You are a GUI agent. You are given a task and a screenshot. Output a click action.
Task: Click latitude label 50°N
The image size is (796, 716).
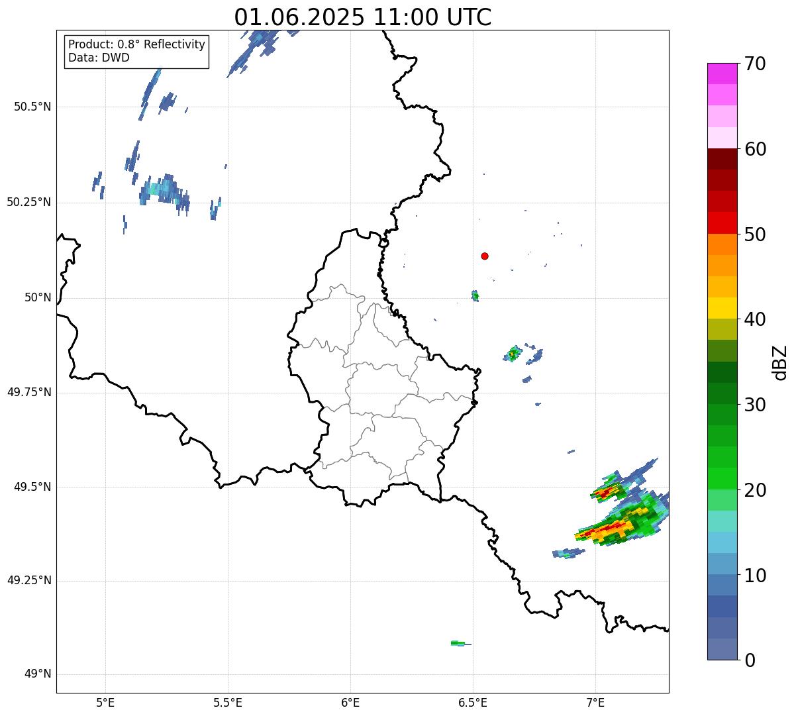point(38,297)
